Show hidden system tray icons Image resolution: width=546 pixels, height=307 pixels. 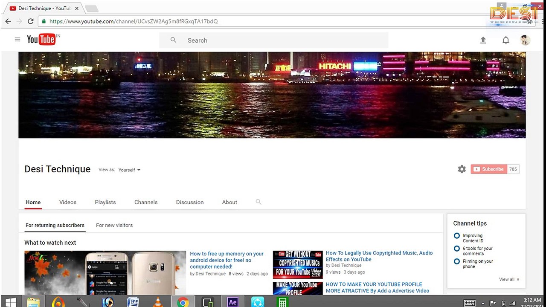point(483,304)
